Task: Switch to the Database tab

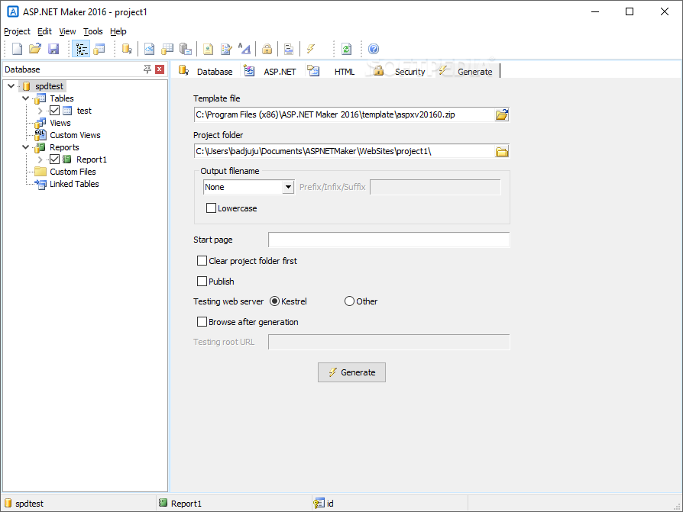Action: click(x=206, y=71)
